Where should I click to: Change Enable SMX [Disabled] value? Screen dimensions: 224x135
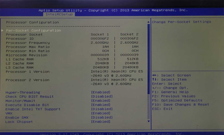pyautogui.click(x=102, y=117)
